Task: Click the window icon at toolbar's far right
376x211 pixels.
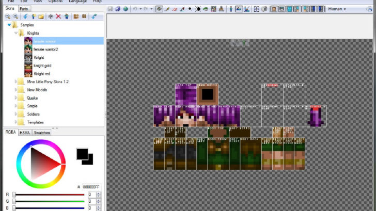Action: coord(369,9)
